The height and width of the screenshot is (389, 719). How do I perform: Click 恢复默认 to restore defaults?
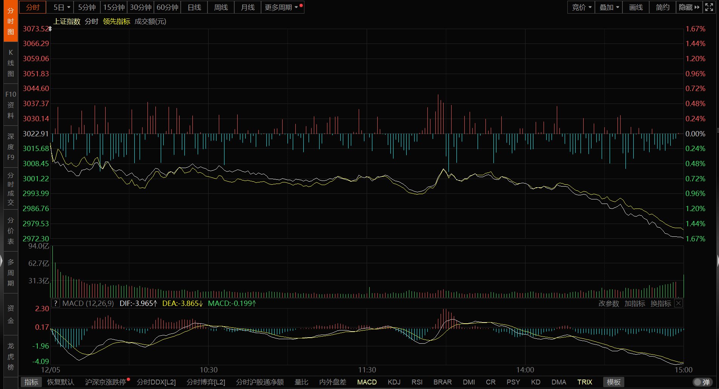coord(60,382)
